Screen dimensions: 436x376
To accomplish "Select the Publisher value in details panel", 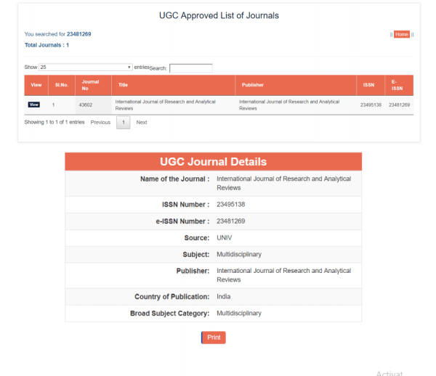I will [284, 275].
